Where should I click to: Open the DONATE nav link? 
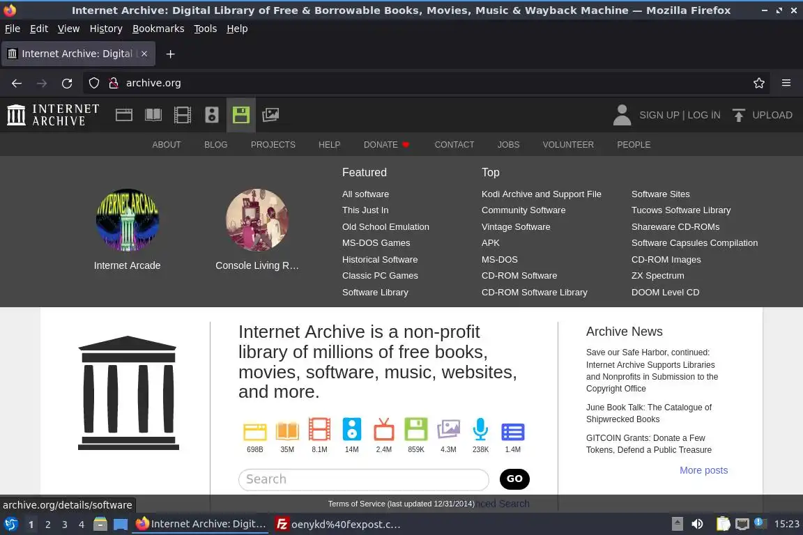pyautogui.click(x=386, y=145)
